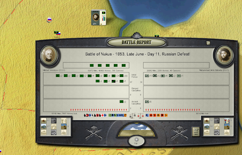
Task: Click the Khivan x12 unit icon
Action: [155, 76]
